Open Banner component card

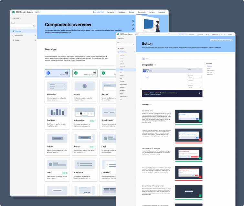coord(108,91)
